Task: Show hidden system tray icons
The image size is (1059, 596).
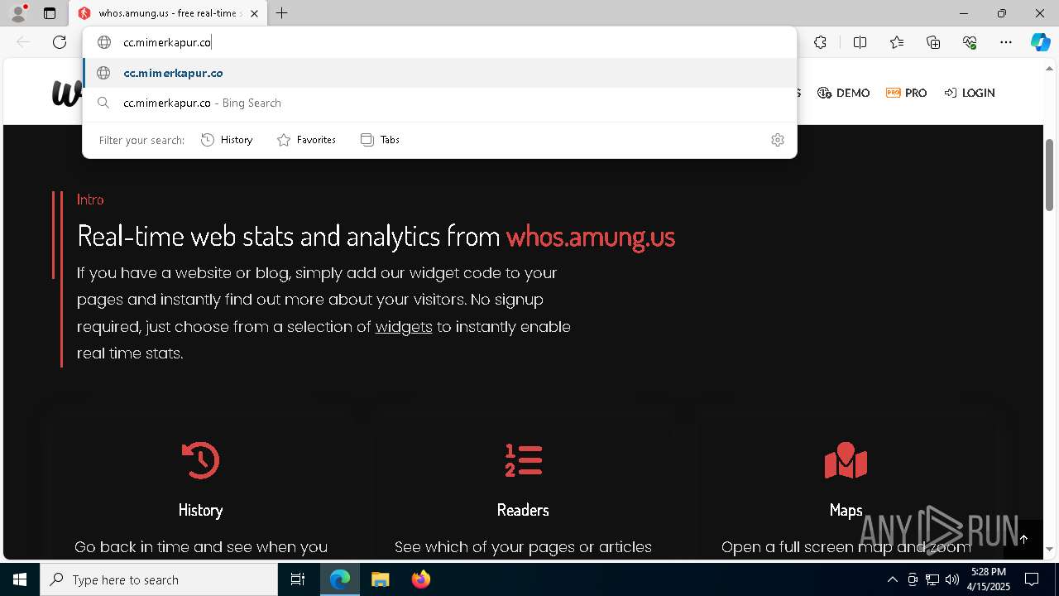Action: click(892, 579)
